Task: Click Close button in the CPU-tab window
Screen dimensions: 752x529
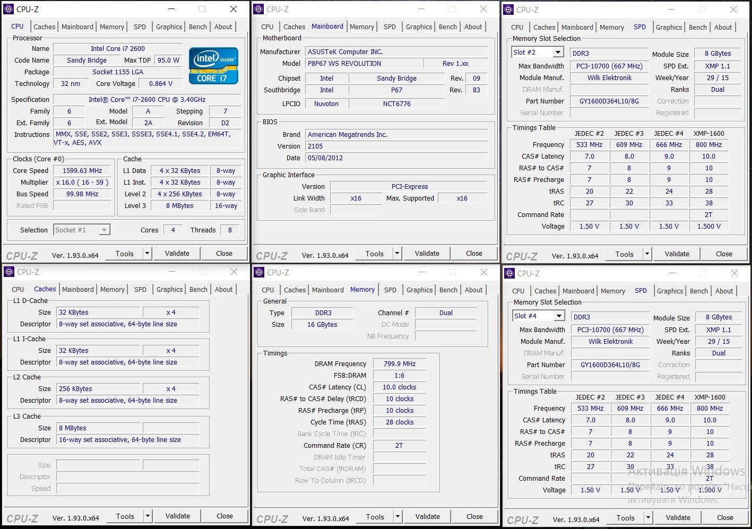Action: click(224, 254)
